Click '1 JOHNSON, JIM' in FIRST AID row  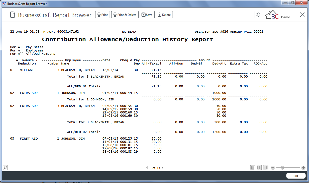click(71, 139)
